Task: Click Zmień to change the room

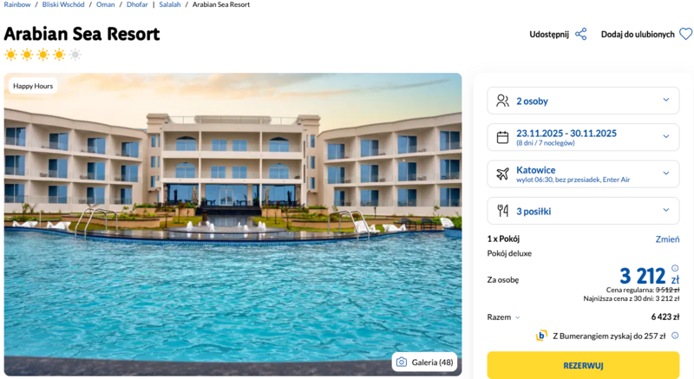Action: pos(667,239)
